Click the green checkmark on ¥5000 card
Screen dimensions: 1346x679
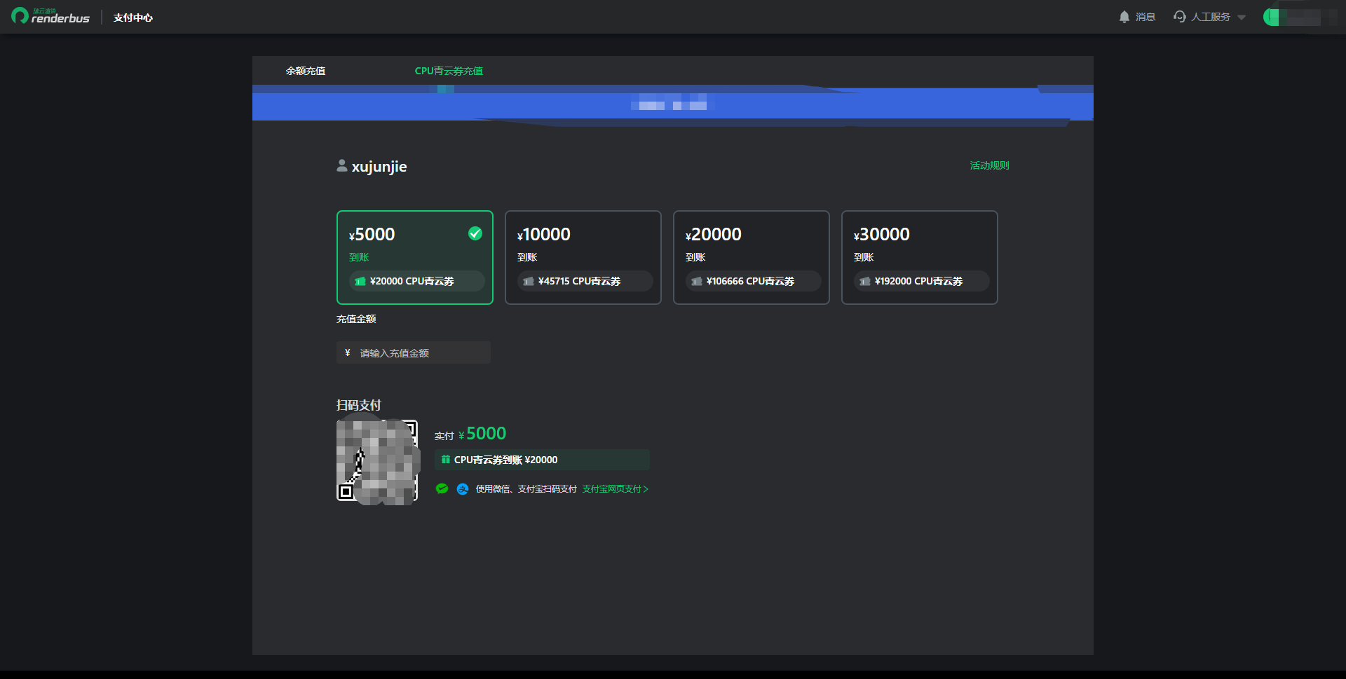[475, 233]
